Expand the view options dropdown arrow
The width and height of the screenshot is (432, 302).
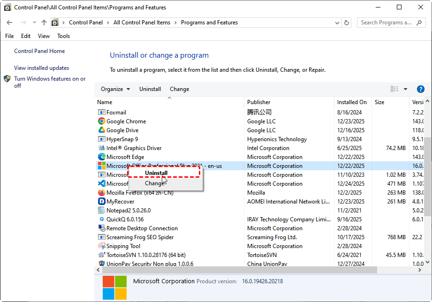pyautogui.click(x=405, y=89)
